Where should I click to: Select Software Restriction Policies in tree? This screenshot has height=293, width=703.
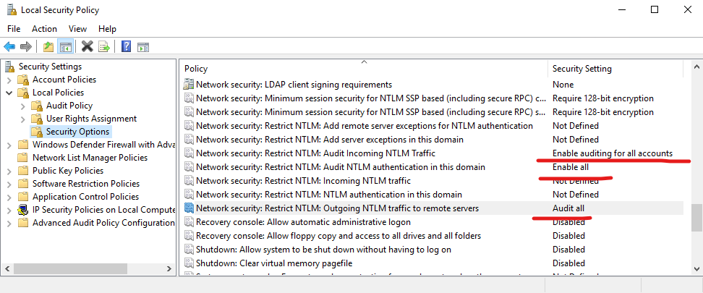tap(85, 184)
